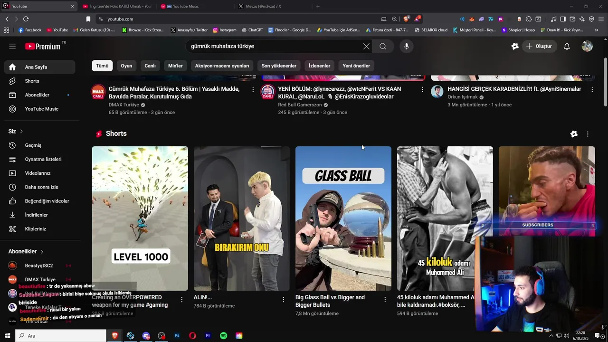This screenshot has width=608, height=342.
Task: Open Geçmiş history page
Action: [x=39, y=145]
